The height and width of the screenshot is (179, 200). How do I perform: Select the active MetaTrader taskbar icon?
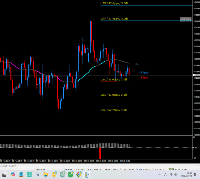87,174
